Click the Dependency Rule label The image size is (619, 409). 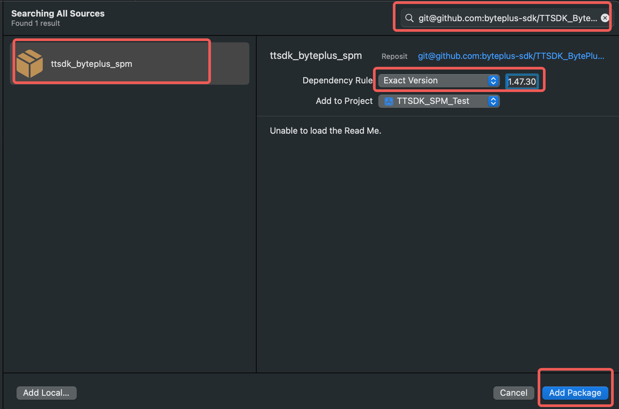(x=337, y=81)
